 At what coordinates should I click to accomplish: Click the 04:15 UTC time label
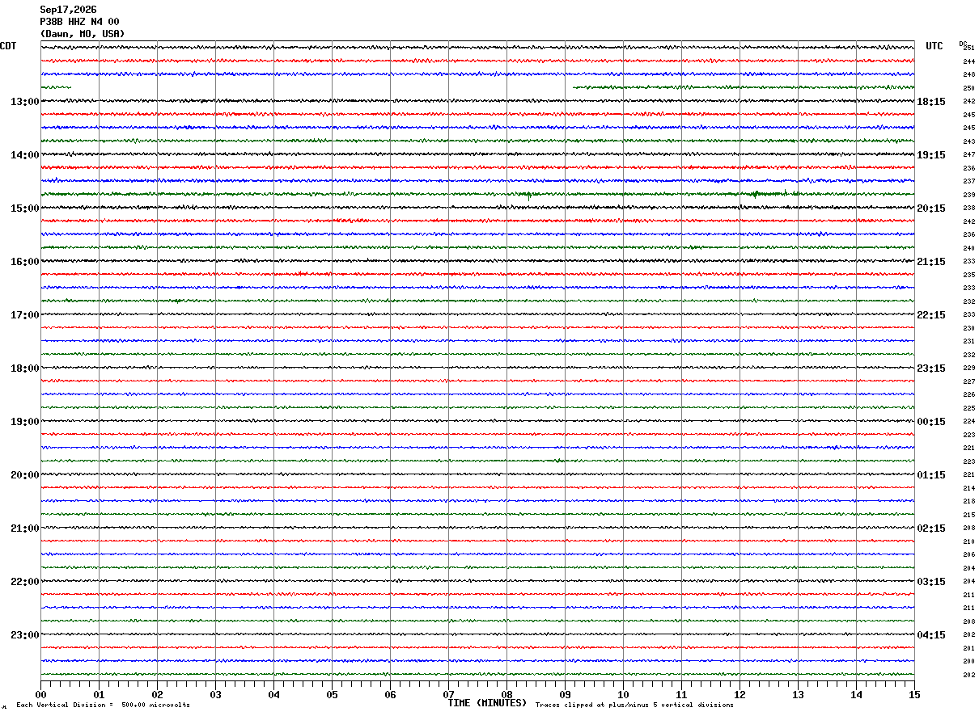click(x=930, y=634)
